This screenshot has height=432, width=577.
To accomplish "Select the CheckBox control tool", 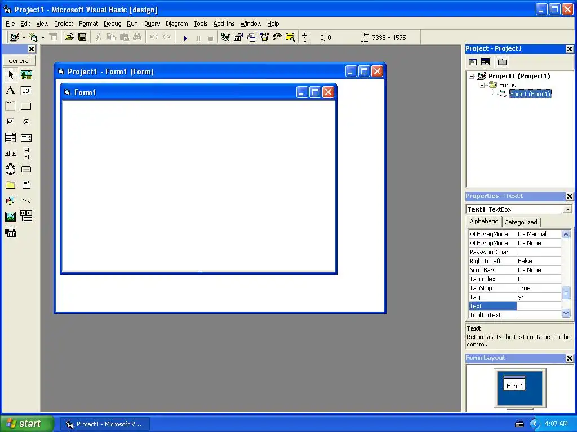I will [x=11, y=121].
